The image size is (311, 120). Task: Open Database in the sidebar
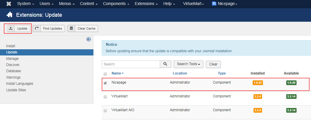pos(14,71)
